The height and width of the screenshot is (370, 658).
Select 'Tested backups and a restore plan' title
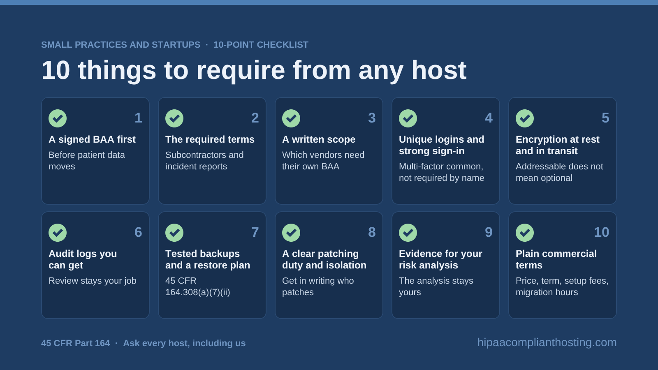point(208,259)
